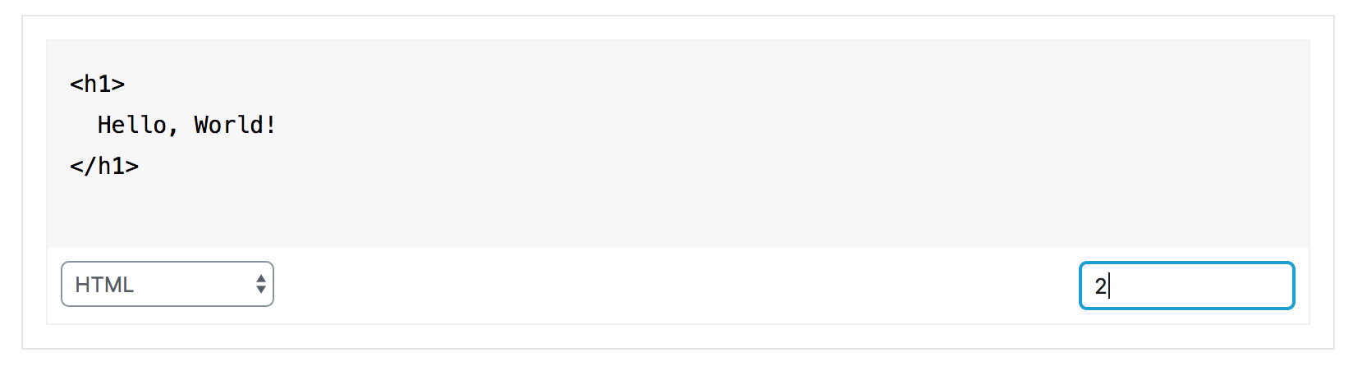Viewport: 1353px width, 366px height.
Task: Place cursor on the closing </h1> tag line
Action: click(104, 166)
